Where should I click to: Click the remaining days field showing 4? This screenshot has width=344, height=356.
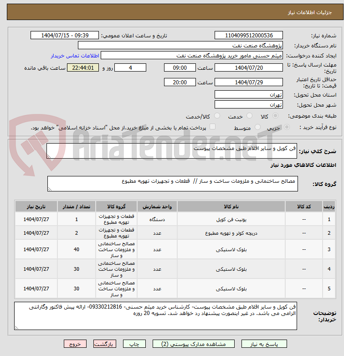click(x=130, y=67)
